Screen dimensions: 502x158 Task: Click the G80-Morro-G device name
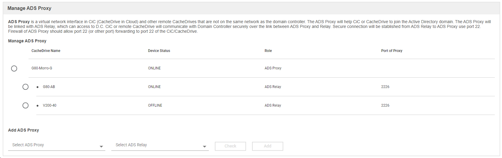coord(42,68)
